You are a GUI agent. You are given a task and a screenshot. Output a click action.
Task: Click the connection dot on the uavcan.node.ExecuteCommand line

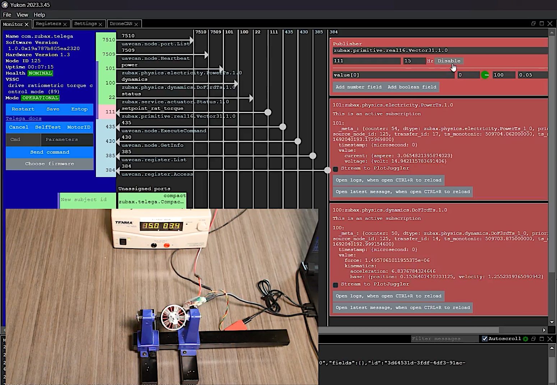point(283,127)
